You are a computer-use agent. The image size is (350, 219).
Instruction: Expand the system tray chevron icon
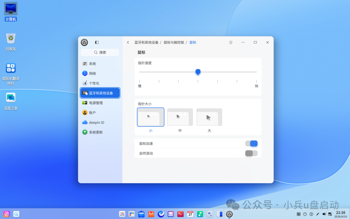[x=311, y=214]
